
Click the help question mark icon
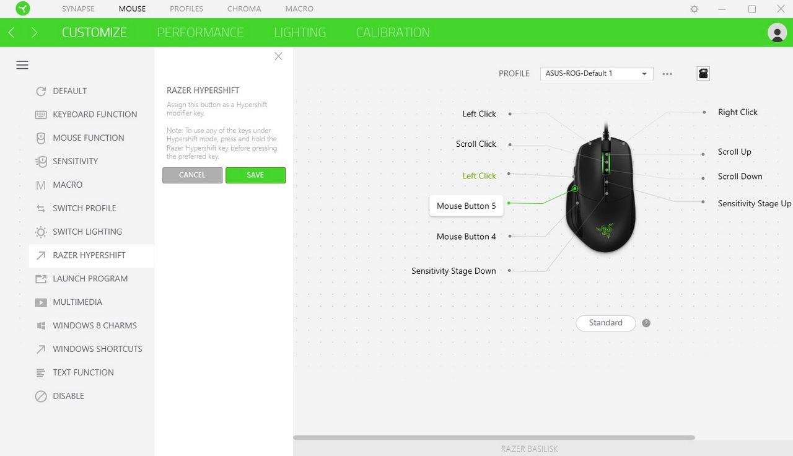tap(646, 323)
